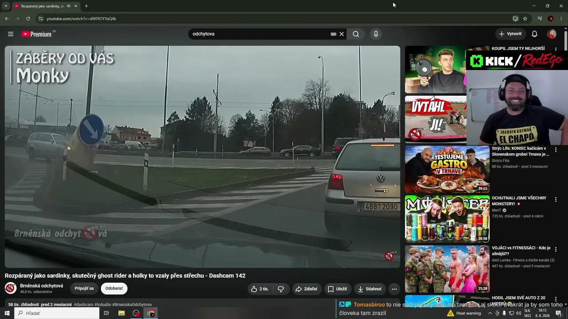Image resolution: width=568 pixels, height=319 pixels.
Task: Open the Chrome three-dot menu
Action: pyautogui.click(x=561, y=19)
